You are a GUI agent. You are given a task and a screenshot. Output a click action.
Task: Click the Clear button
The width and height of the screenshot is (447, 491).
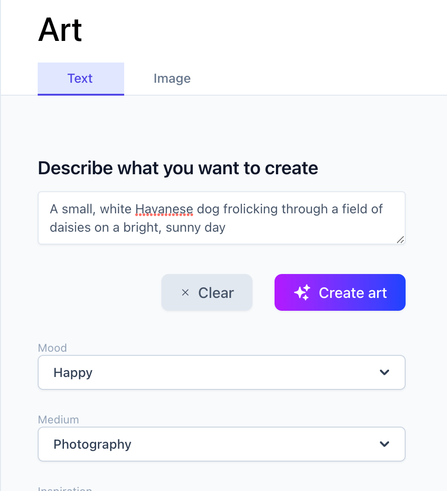(x=207, y=292)
